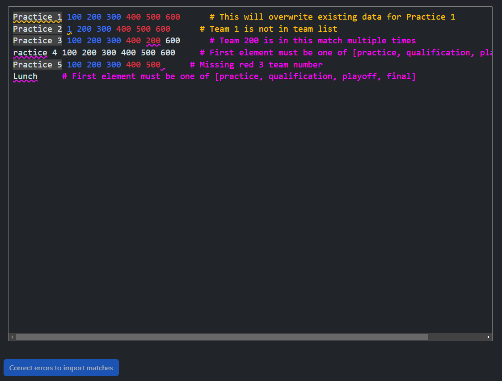Click the white 600 on the Practice 3 line
Viewport: 502px width, 381px height.
173,41
